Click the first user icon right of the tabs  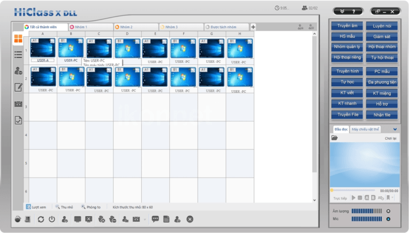pyautogui.click(x=300, y=27)
